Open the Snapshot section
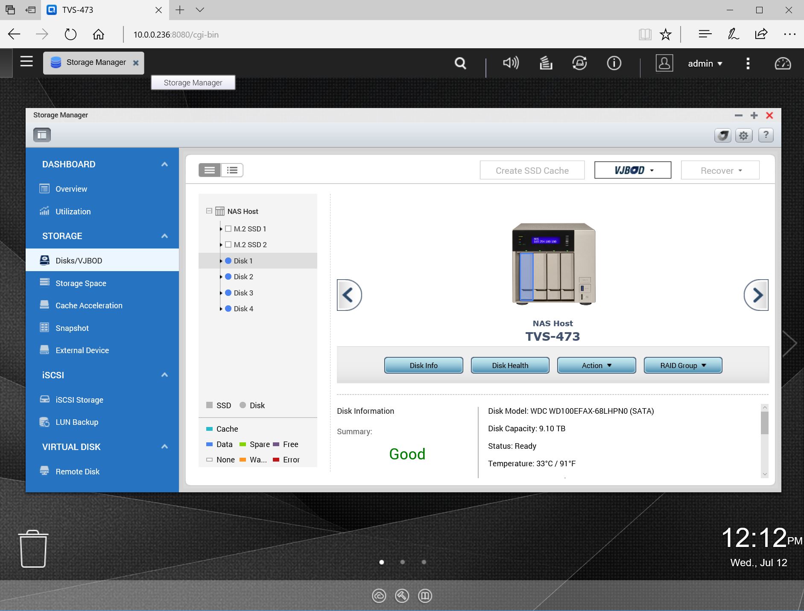This screenshot has width=804, height=611. pyautogui.click(x=72, y=328)
